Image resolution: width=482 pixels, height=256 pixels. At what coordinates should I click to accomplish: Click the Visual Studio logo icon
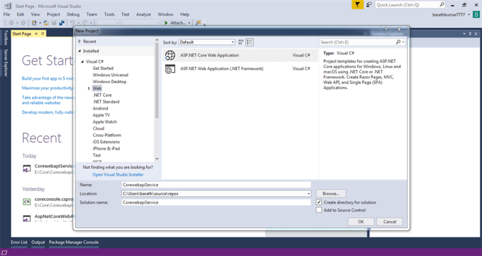[7, 5]
